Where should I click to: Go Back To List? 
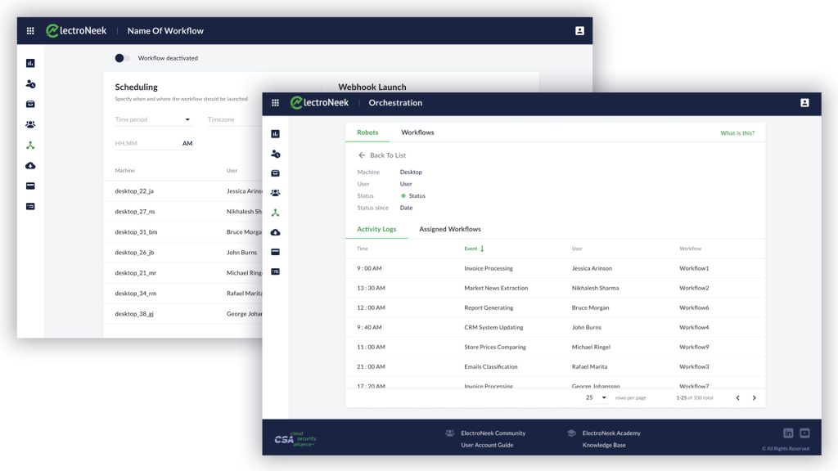coord(382,155)
